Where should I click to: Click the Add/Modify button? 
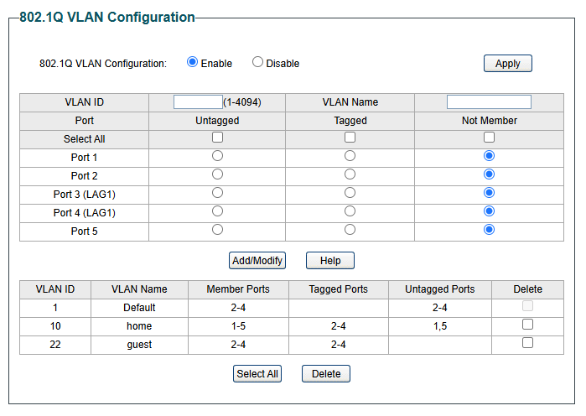(257, 261)
